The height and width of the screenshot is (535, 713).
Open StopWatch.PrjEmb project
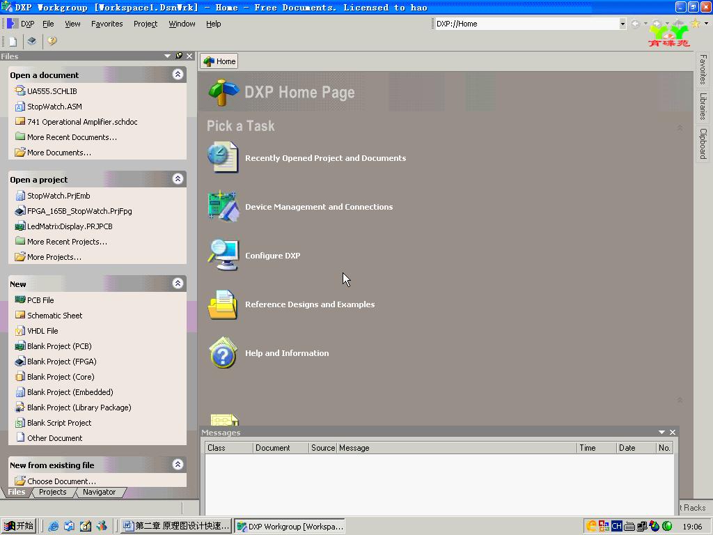pos(58,196)
